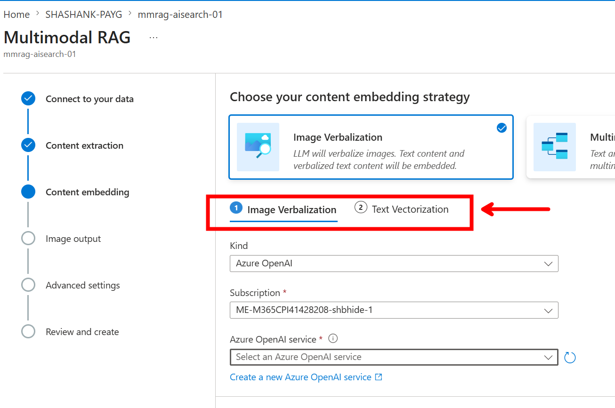Open the Azure OpenAI service info tooltip

coord(333,338)
